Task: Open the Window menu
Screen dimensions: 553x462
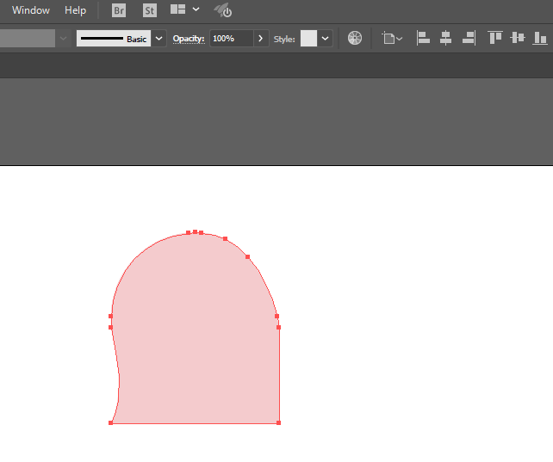Action: (x=31, y=10)
